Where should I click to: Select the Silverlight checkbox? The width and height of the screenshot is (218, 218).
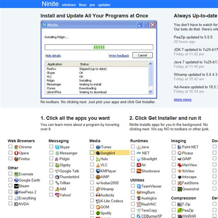tap(133, 158)
